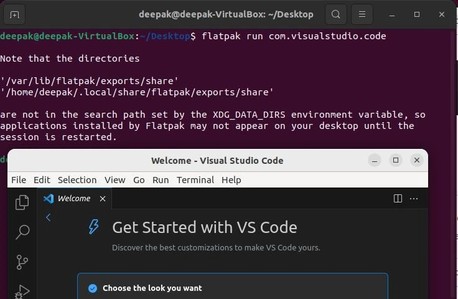The image size is (458, 299).
Task: Go back using the left chevron
Action: (49, 217)
